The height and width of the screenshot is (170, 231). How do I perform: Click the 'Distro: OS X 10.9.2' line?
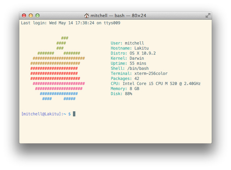coord(133,53)
